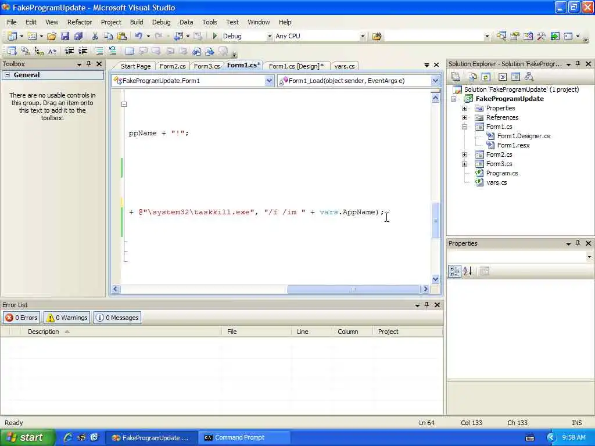Click the Find in Files icon
Viewport: 595px width, 446px height.
coord(377,36)
